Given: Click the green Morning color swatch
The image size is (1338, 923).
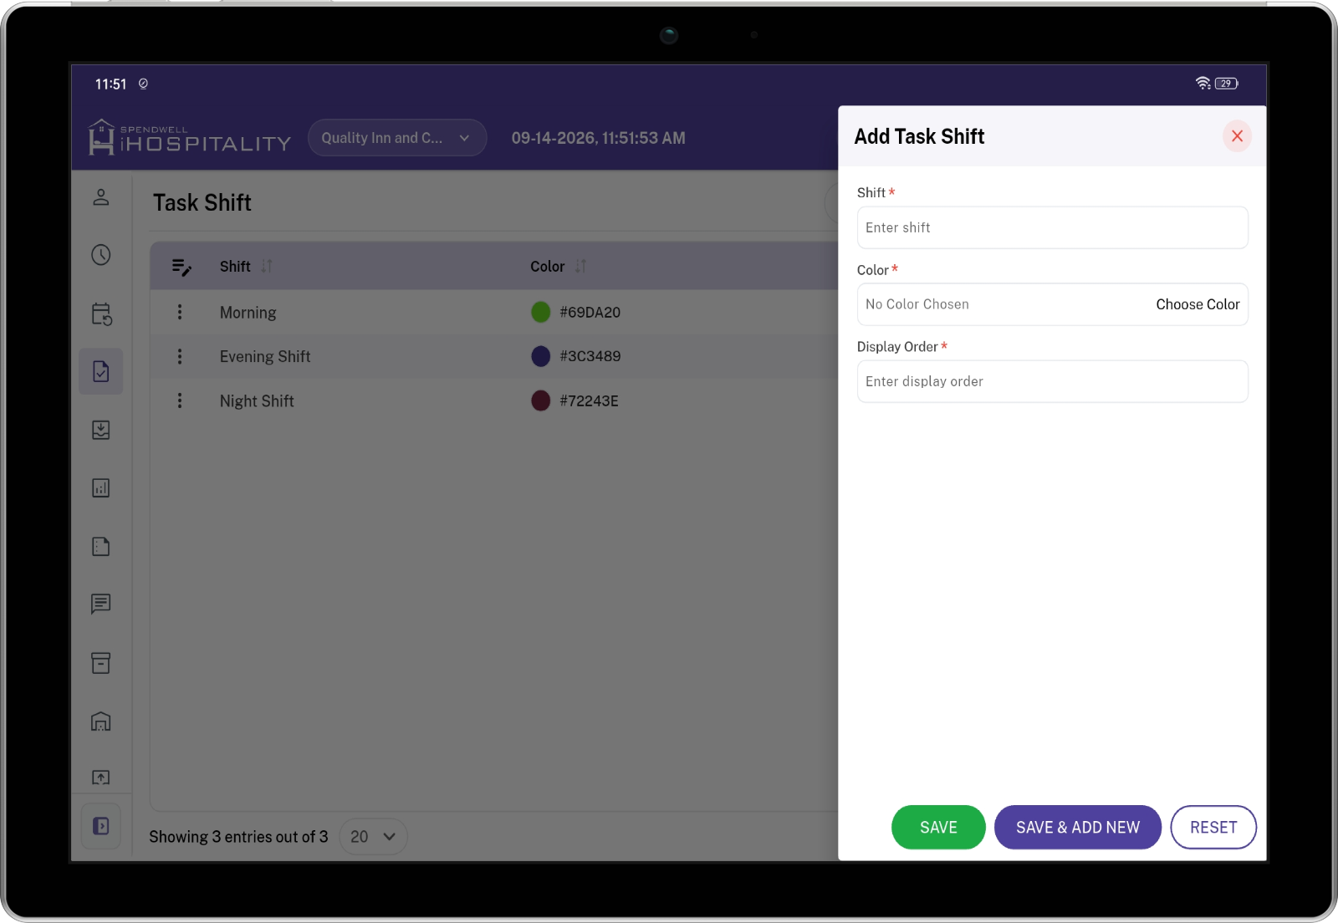Looking at the screenshot, I should [x=541, y=312].
